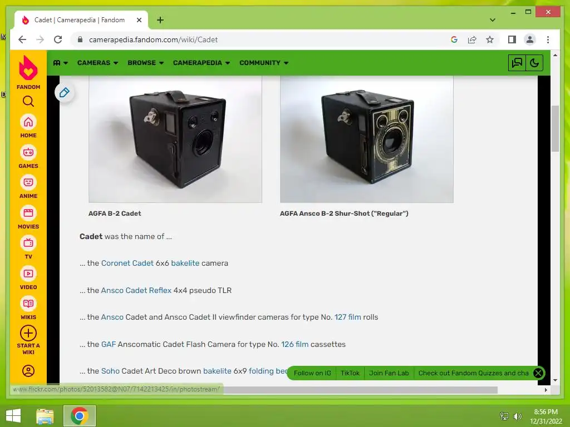This screenshot has height=427, width=570.
Task: Open File Explorer from taskbar
Action: 45,416
